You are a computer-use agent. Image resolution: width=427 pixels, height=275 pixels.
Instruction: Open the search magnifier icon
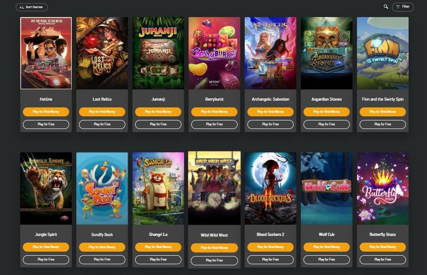pos(386,7)
